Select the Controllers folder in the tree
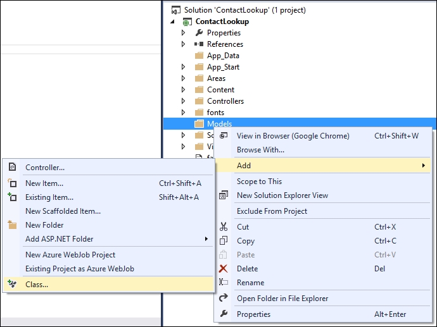The height and width of the screenshot is (327, 437). (225, 101)
